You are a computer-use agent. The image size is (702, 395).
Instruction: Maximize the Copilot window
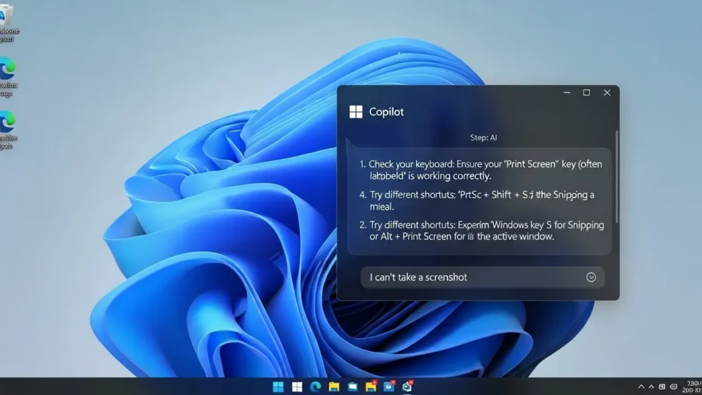[x=586, y=93]
